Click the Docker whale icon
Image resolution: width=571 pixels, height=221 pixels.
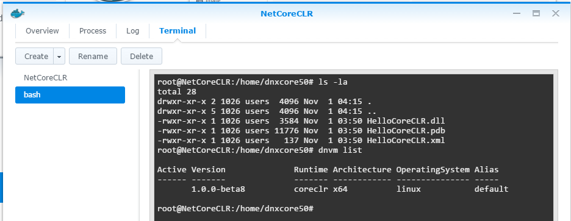point(18,14)
